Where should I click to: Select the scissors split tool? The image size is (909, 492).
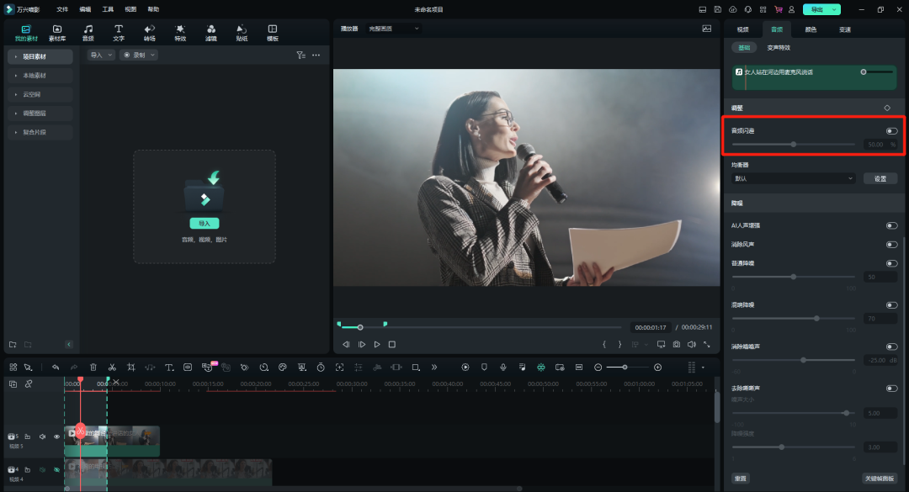click(113, 368)
